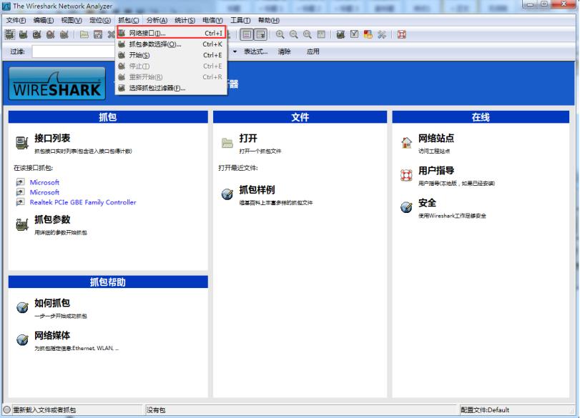
Task: Click the 应用 filter button
Action: pyautogui.click(x=313, y=51)
